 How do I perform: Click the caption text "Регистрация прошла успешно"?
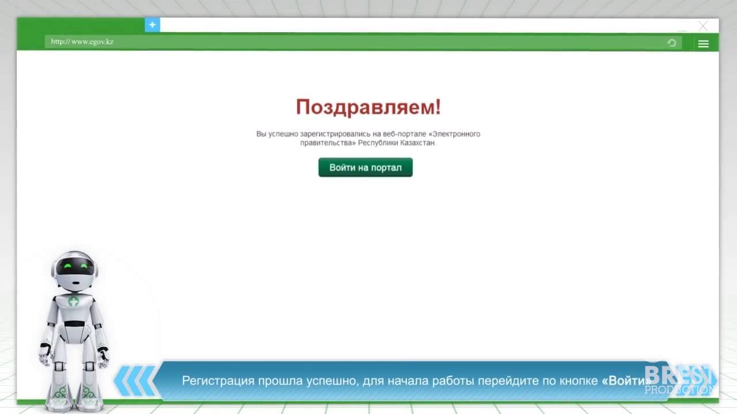[270, 381]
